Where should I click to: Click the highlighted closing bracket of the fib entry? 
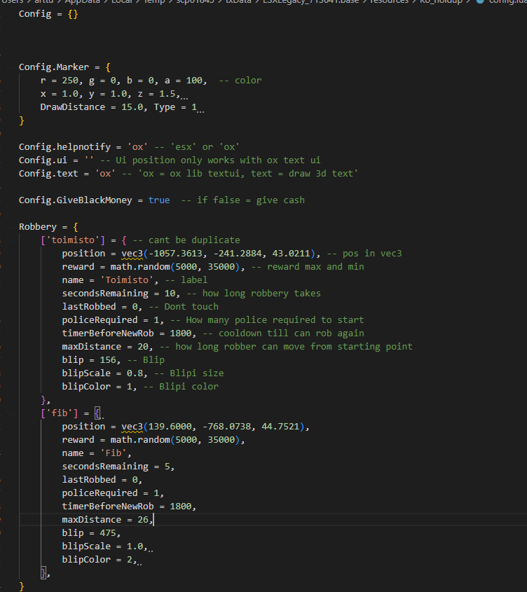[43, 573]
